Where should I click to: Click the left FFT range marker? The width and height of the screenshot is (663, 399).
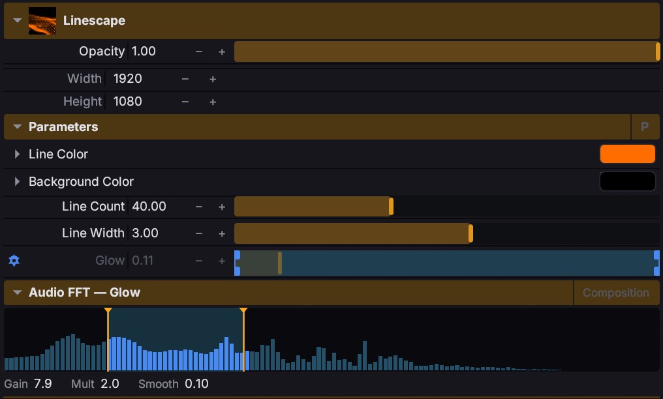pyautogui.click(x=108, y=340)
